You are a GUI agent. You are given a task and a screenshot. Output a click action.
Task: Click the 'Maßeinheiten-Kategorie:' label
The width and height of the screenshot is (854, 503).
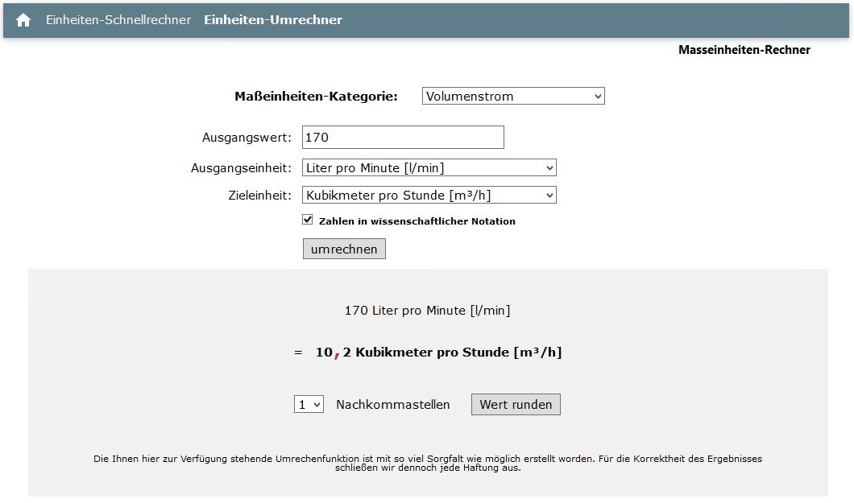point(316,97)
